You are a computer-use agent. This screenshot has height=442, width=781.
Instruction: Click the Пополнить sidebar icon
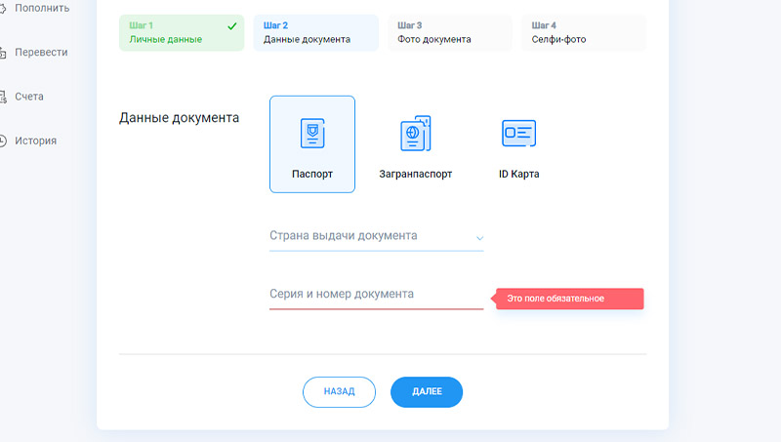[x=3, y=8]
